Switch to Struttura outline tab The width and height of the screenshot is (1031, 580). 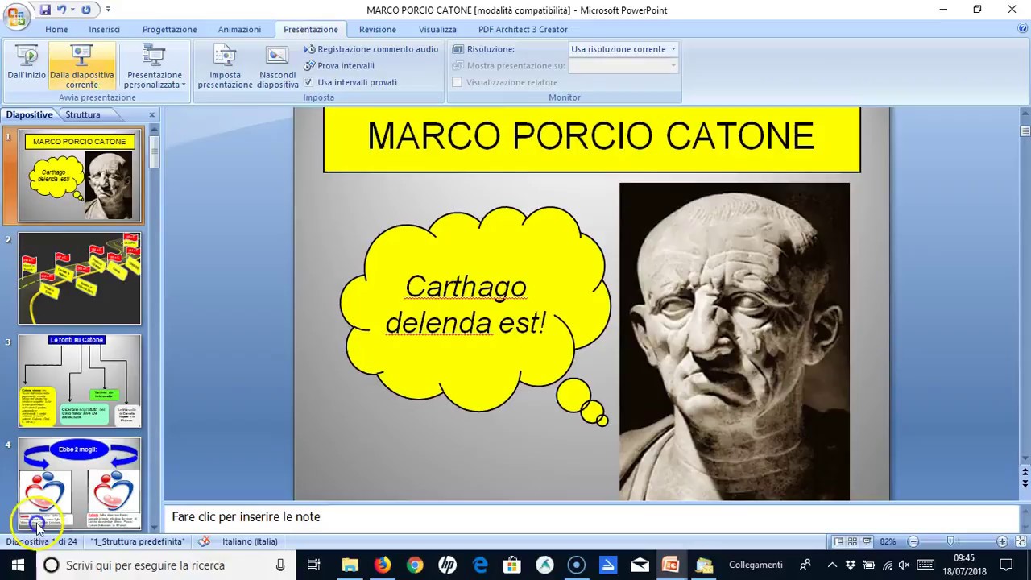(x=83, y=114)
